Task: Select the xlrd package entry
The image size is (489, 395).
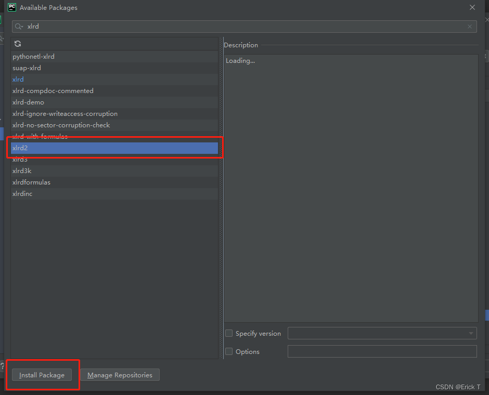Action: [114, 80]
